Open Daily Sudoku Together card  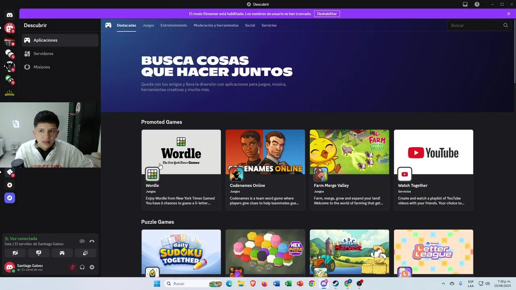pos(181,253)
